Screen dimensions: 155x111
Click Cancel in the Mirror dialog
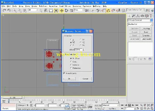click(85, 79)
